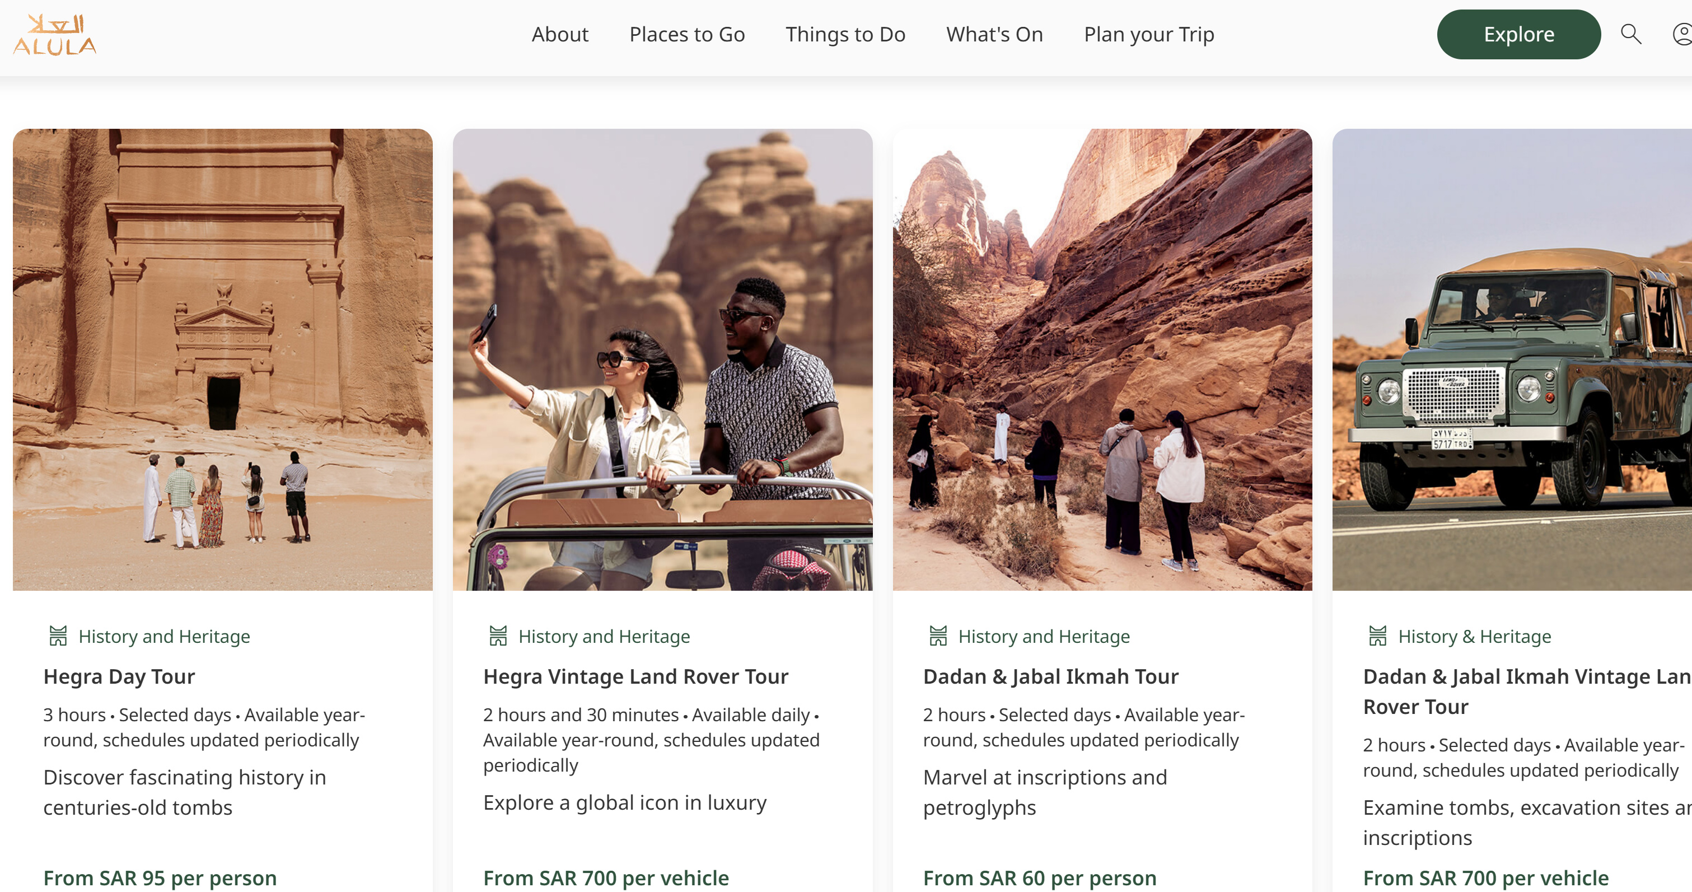The image size is (1692, 892).
Task: Click heritage icon beside History & Heritage label
Action: point(1377,636)
